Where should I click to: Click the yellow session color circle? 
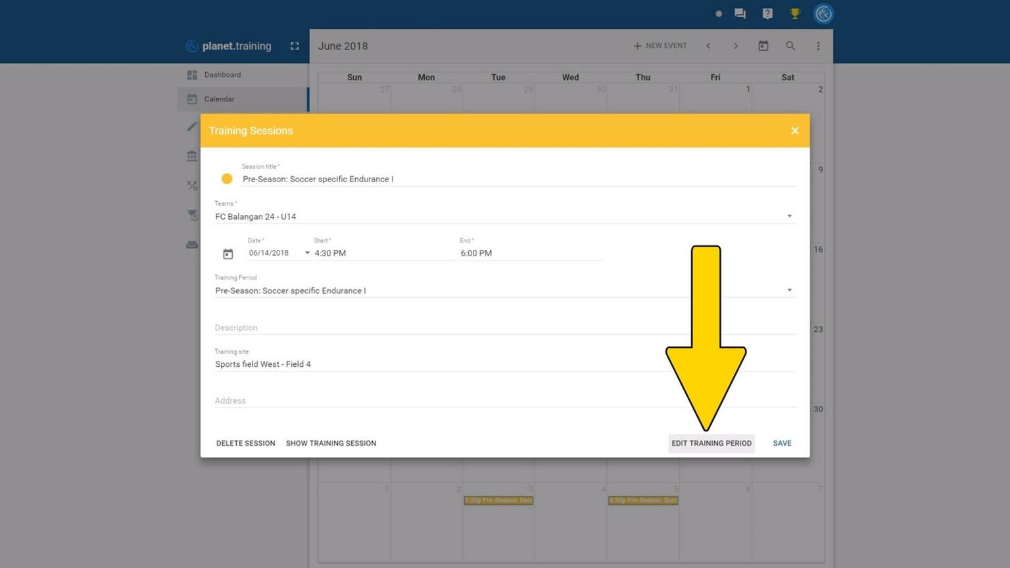pos(227,179)
